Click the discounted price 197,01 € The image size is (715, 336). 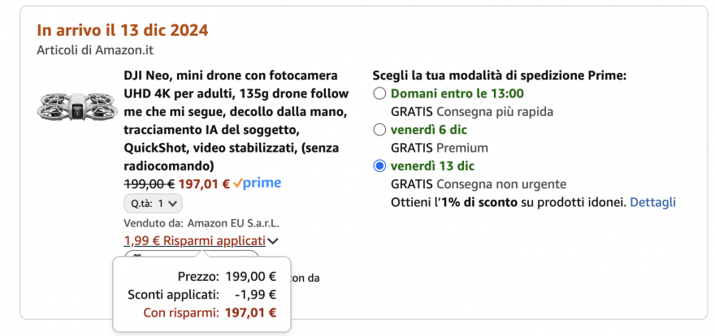(x=204, y=183)
